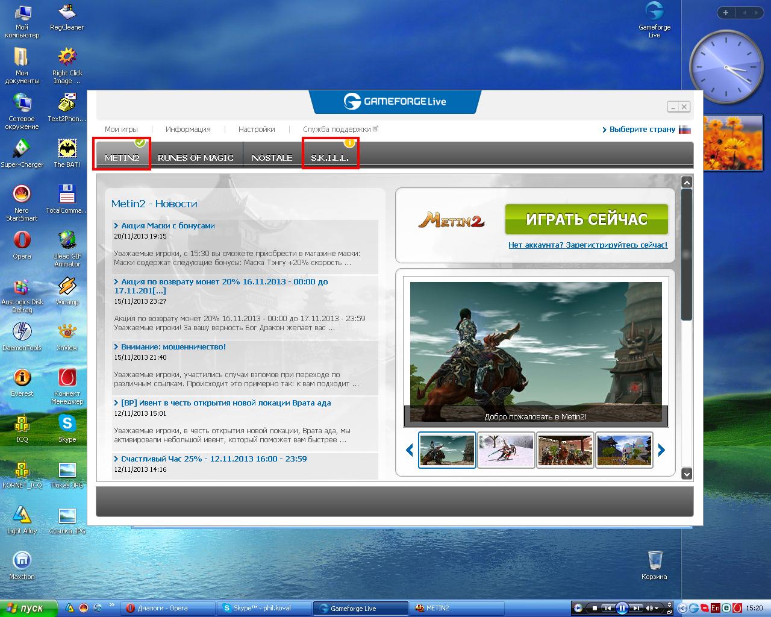Select the Connect Manager desktop icon

(67, 387)
